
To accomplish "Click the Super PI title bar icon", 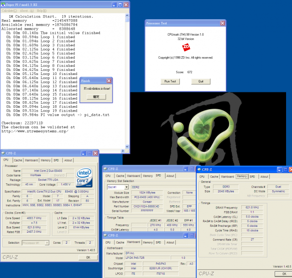I will click(3, 5).
